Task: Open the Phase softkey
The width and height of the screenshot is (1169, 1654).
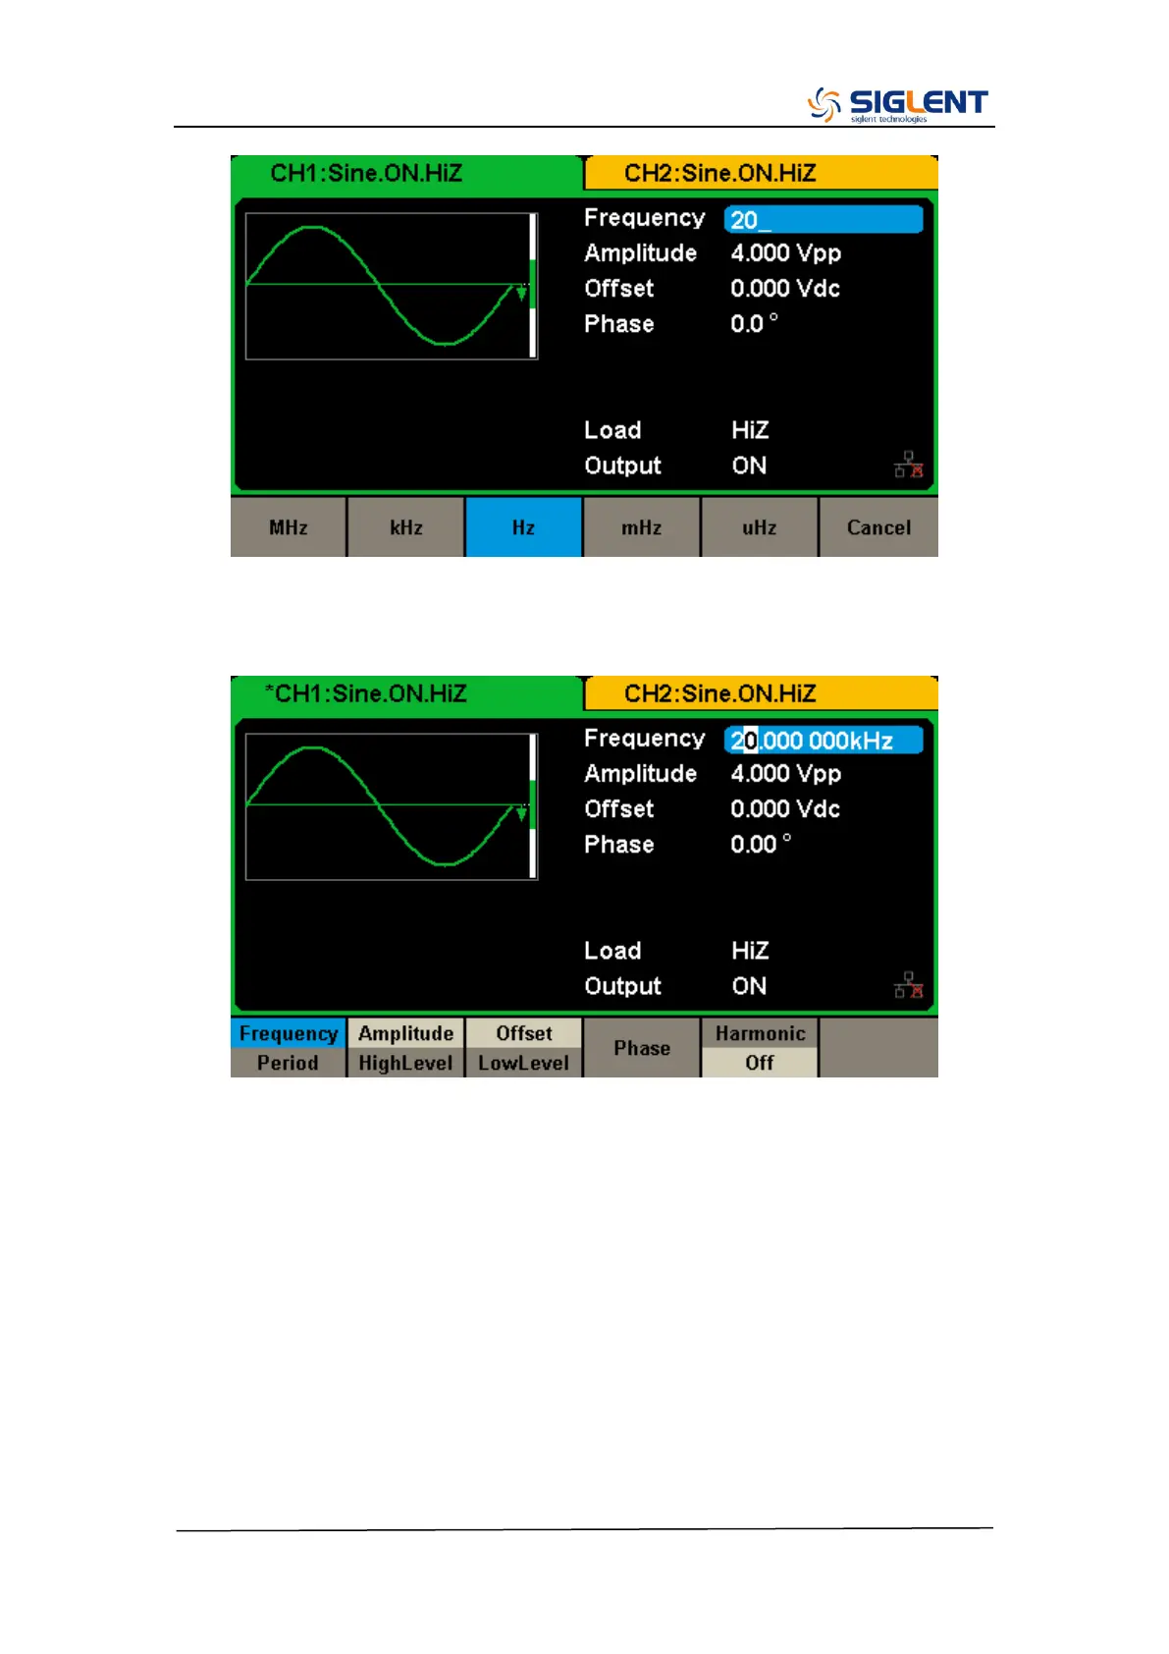Action: (642, 1048)
